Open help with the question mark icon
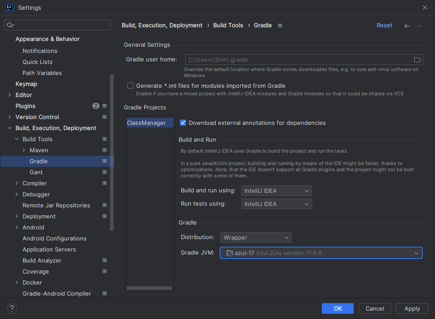Viewport: 435px width, 319px height. tap(12, 308)
